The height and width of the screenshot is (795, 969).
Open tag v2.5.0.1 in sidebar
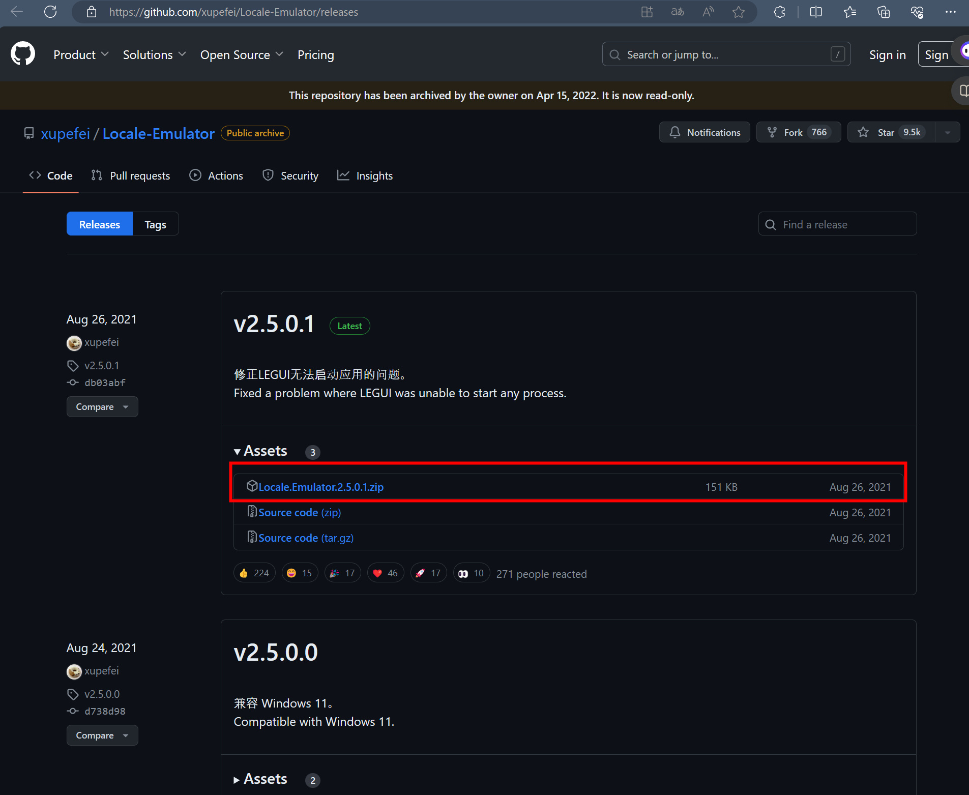(x=102, y=366)
